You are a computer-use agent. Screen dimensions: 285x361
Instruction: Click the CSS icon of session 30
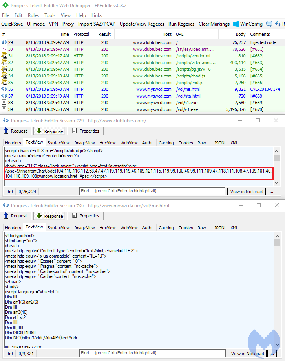click(4, 49)
